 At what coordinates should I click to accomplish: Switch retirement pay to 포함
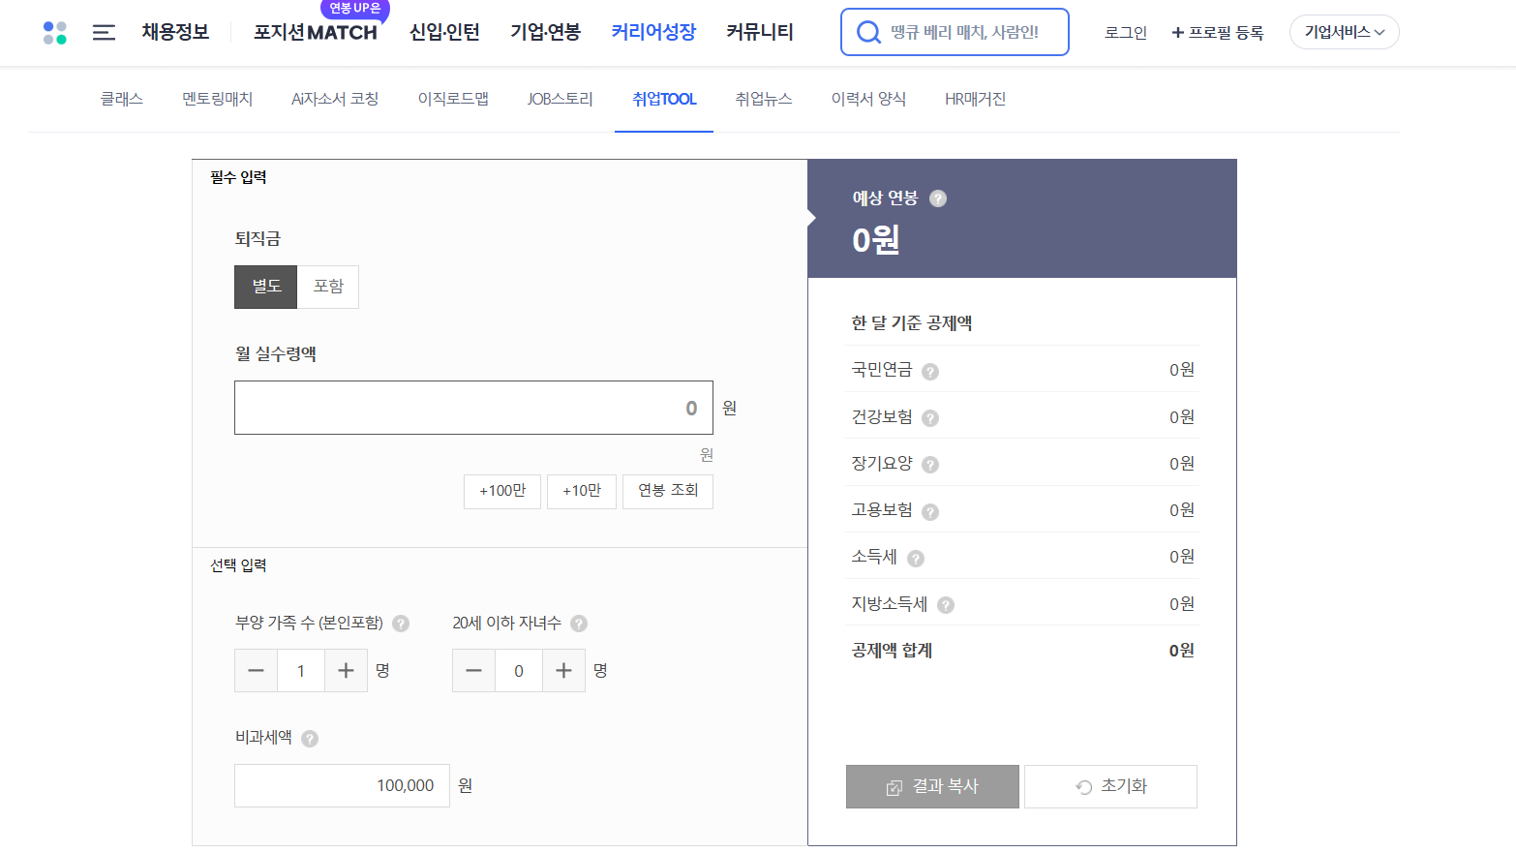(328, 287)
